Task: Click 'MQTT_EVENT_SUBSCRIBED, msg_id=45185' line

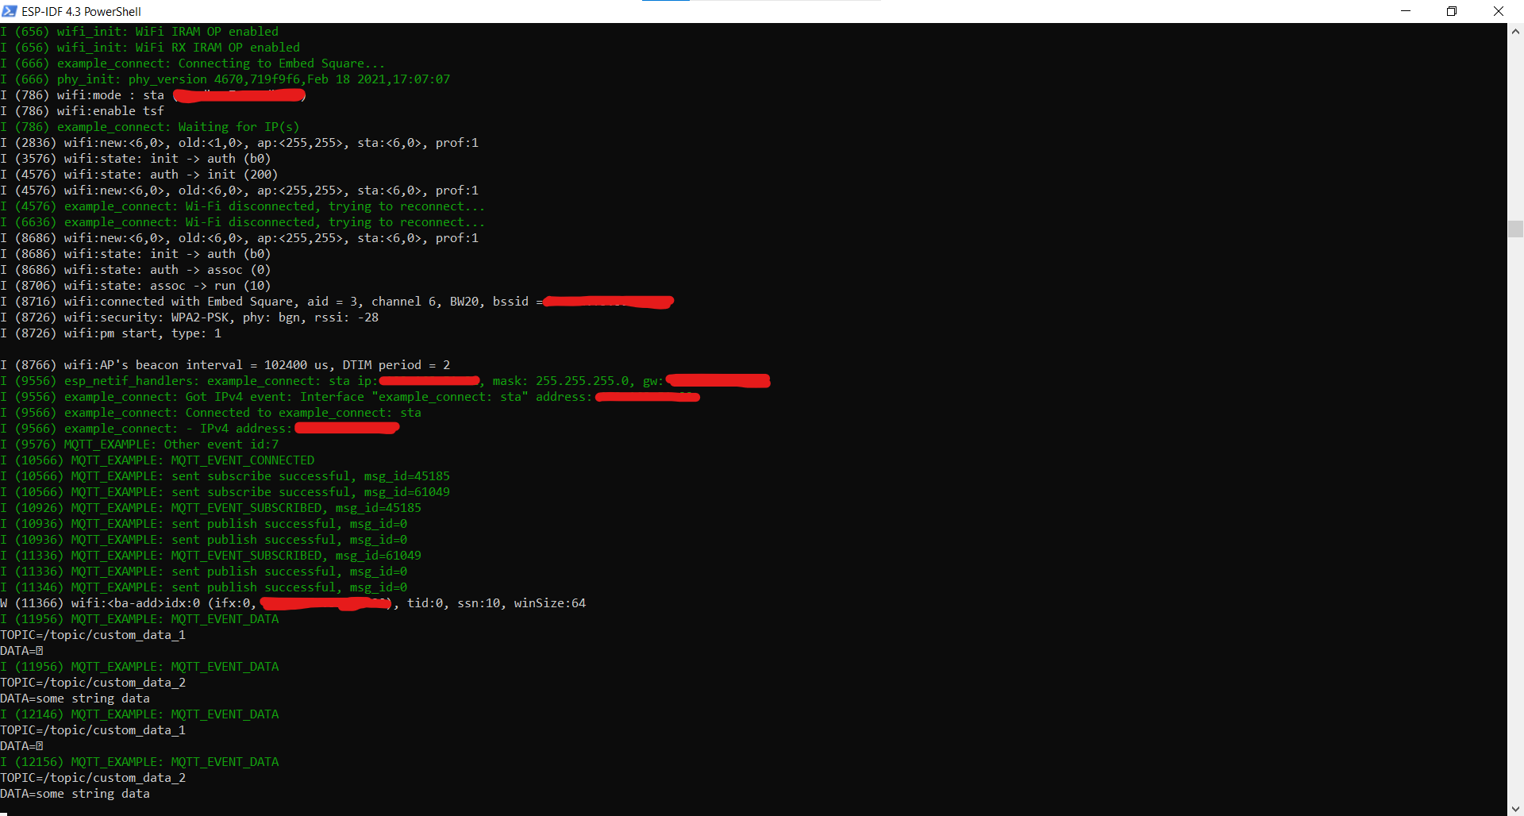Action: 211,508
